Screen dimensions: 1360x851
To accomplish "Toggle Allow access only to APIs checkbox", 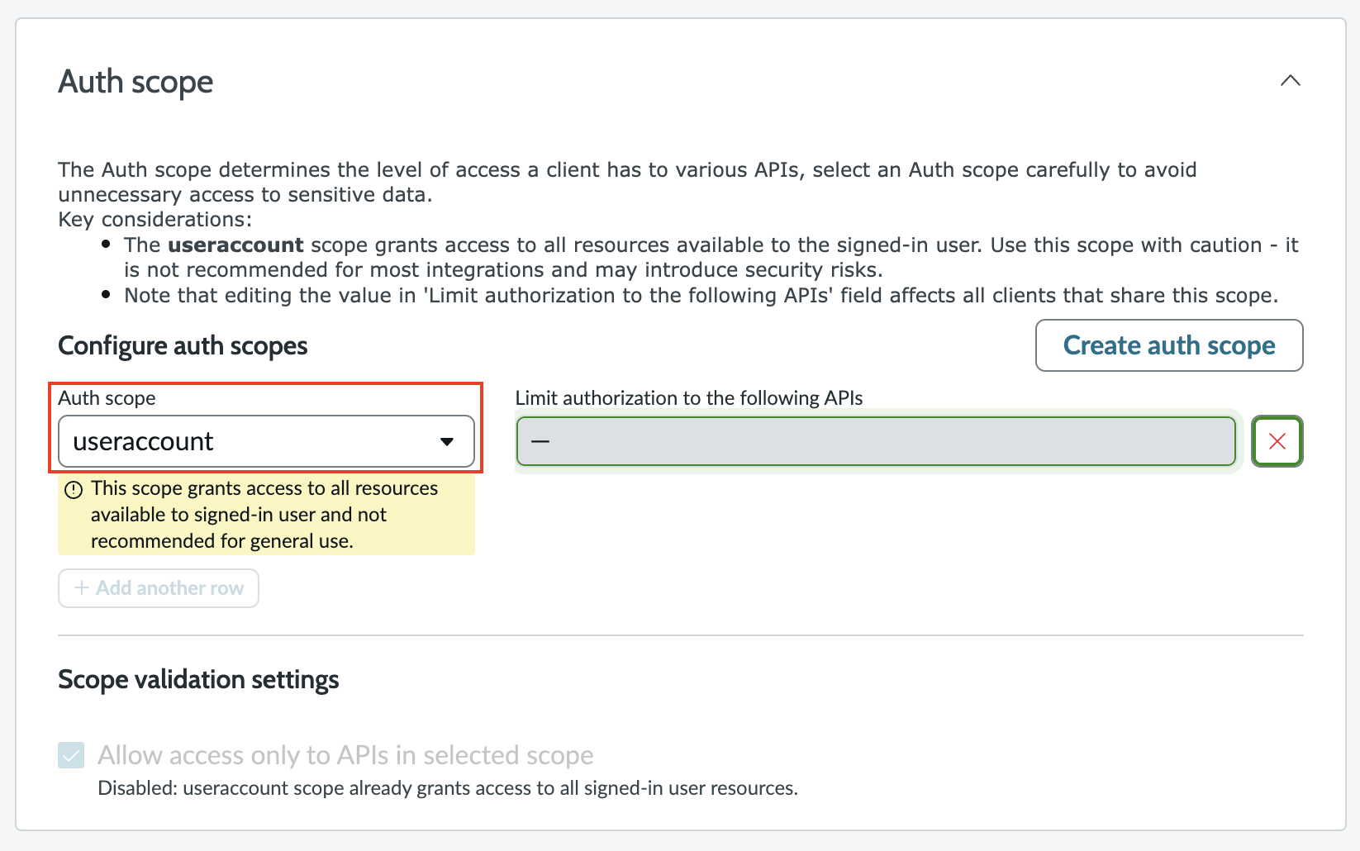I will [71, 755].
